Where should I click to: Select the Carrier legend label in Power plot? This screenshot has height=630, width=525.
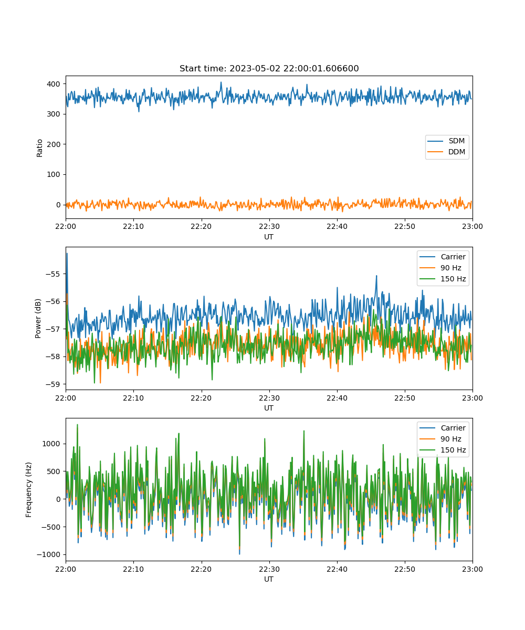coord(453,257)
